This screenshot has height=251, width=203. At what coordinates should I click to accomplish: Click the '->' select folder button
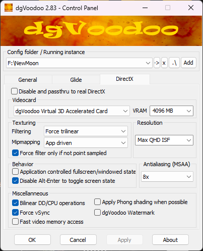[157, 63]
